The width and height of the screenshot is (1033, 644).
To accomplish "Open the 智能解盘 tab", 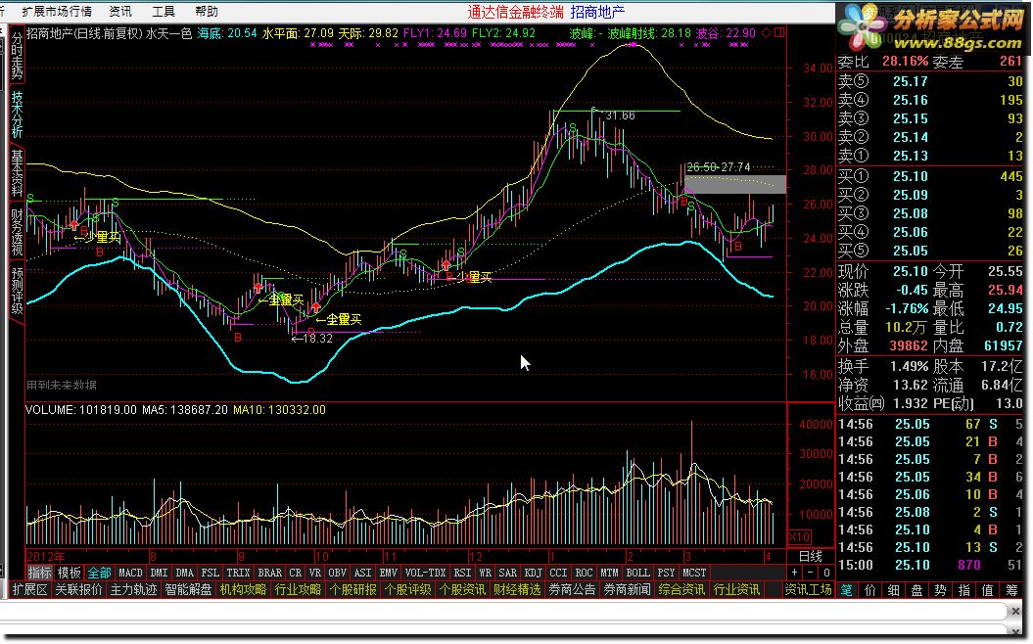I will pyautogui.click(x=188, y=590).
